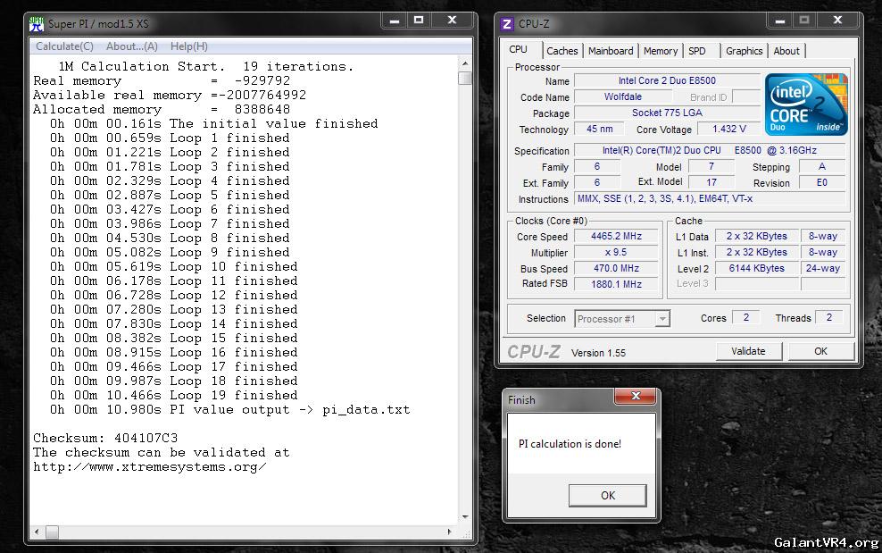Screen dimensions: 882x553
Task: Close the CPU-Z window
Action: pos(836,21)
